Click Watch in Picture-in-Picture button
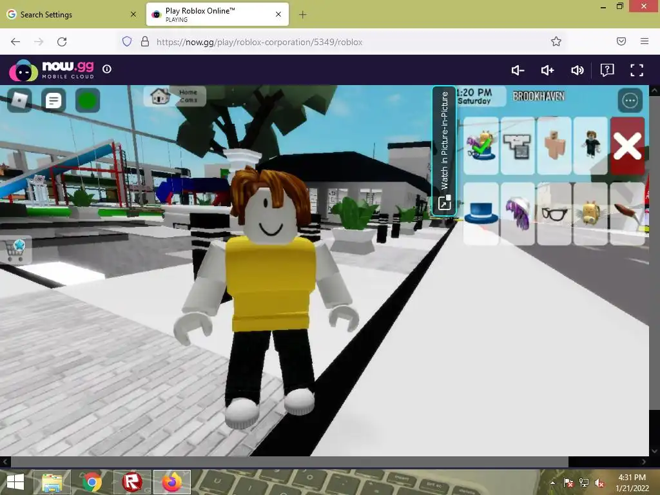This screenshot has height=495, width=660. coord(444,151)
